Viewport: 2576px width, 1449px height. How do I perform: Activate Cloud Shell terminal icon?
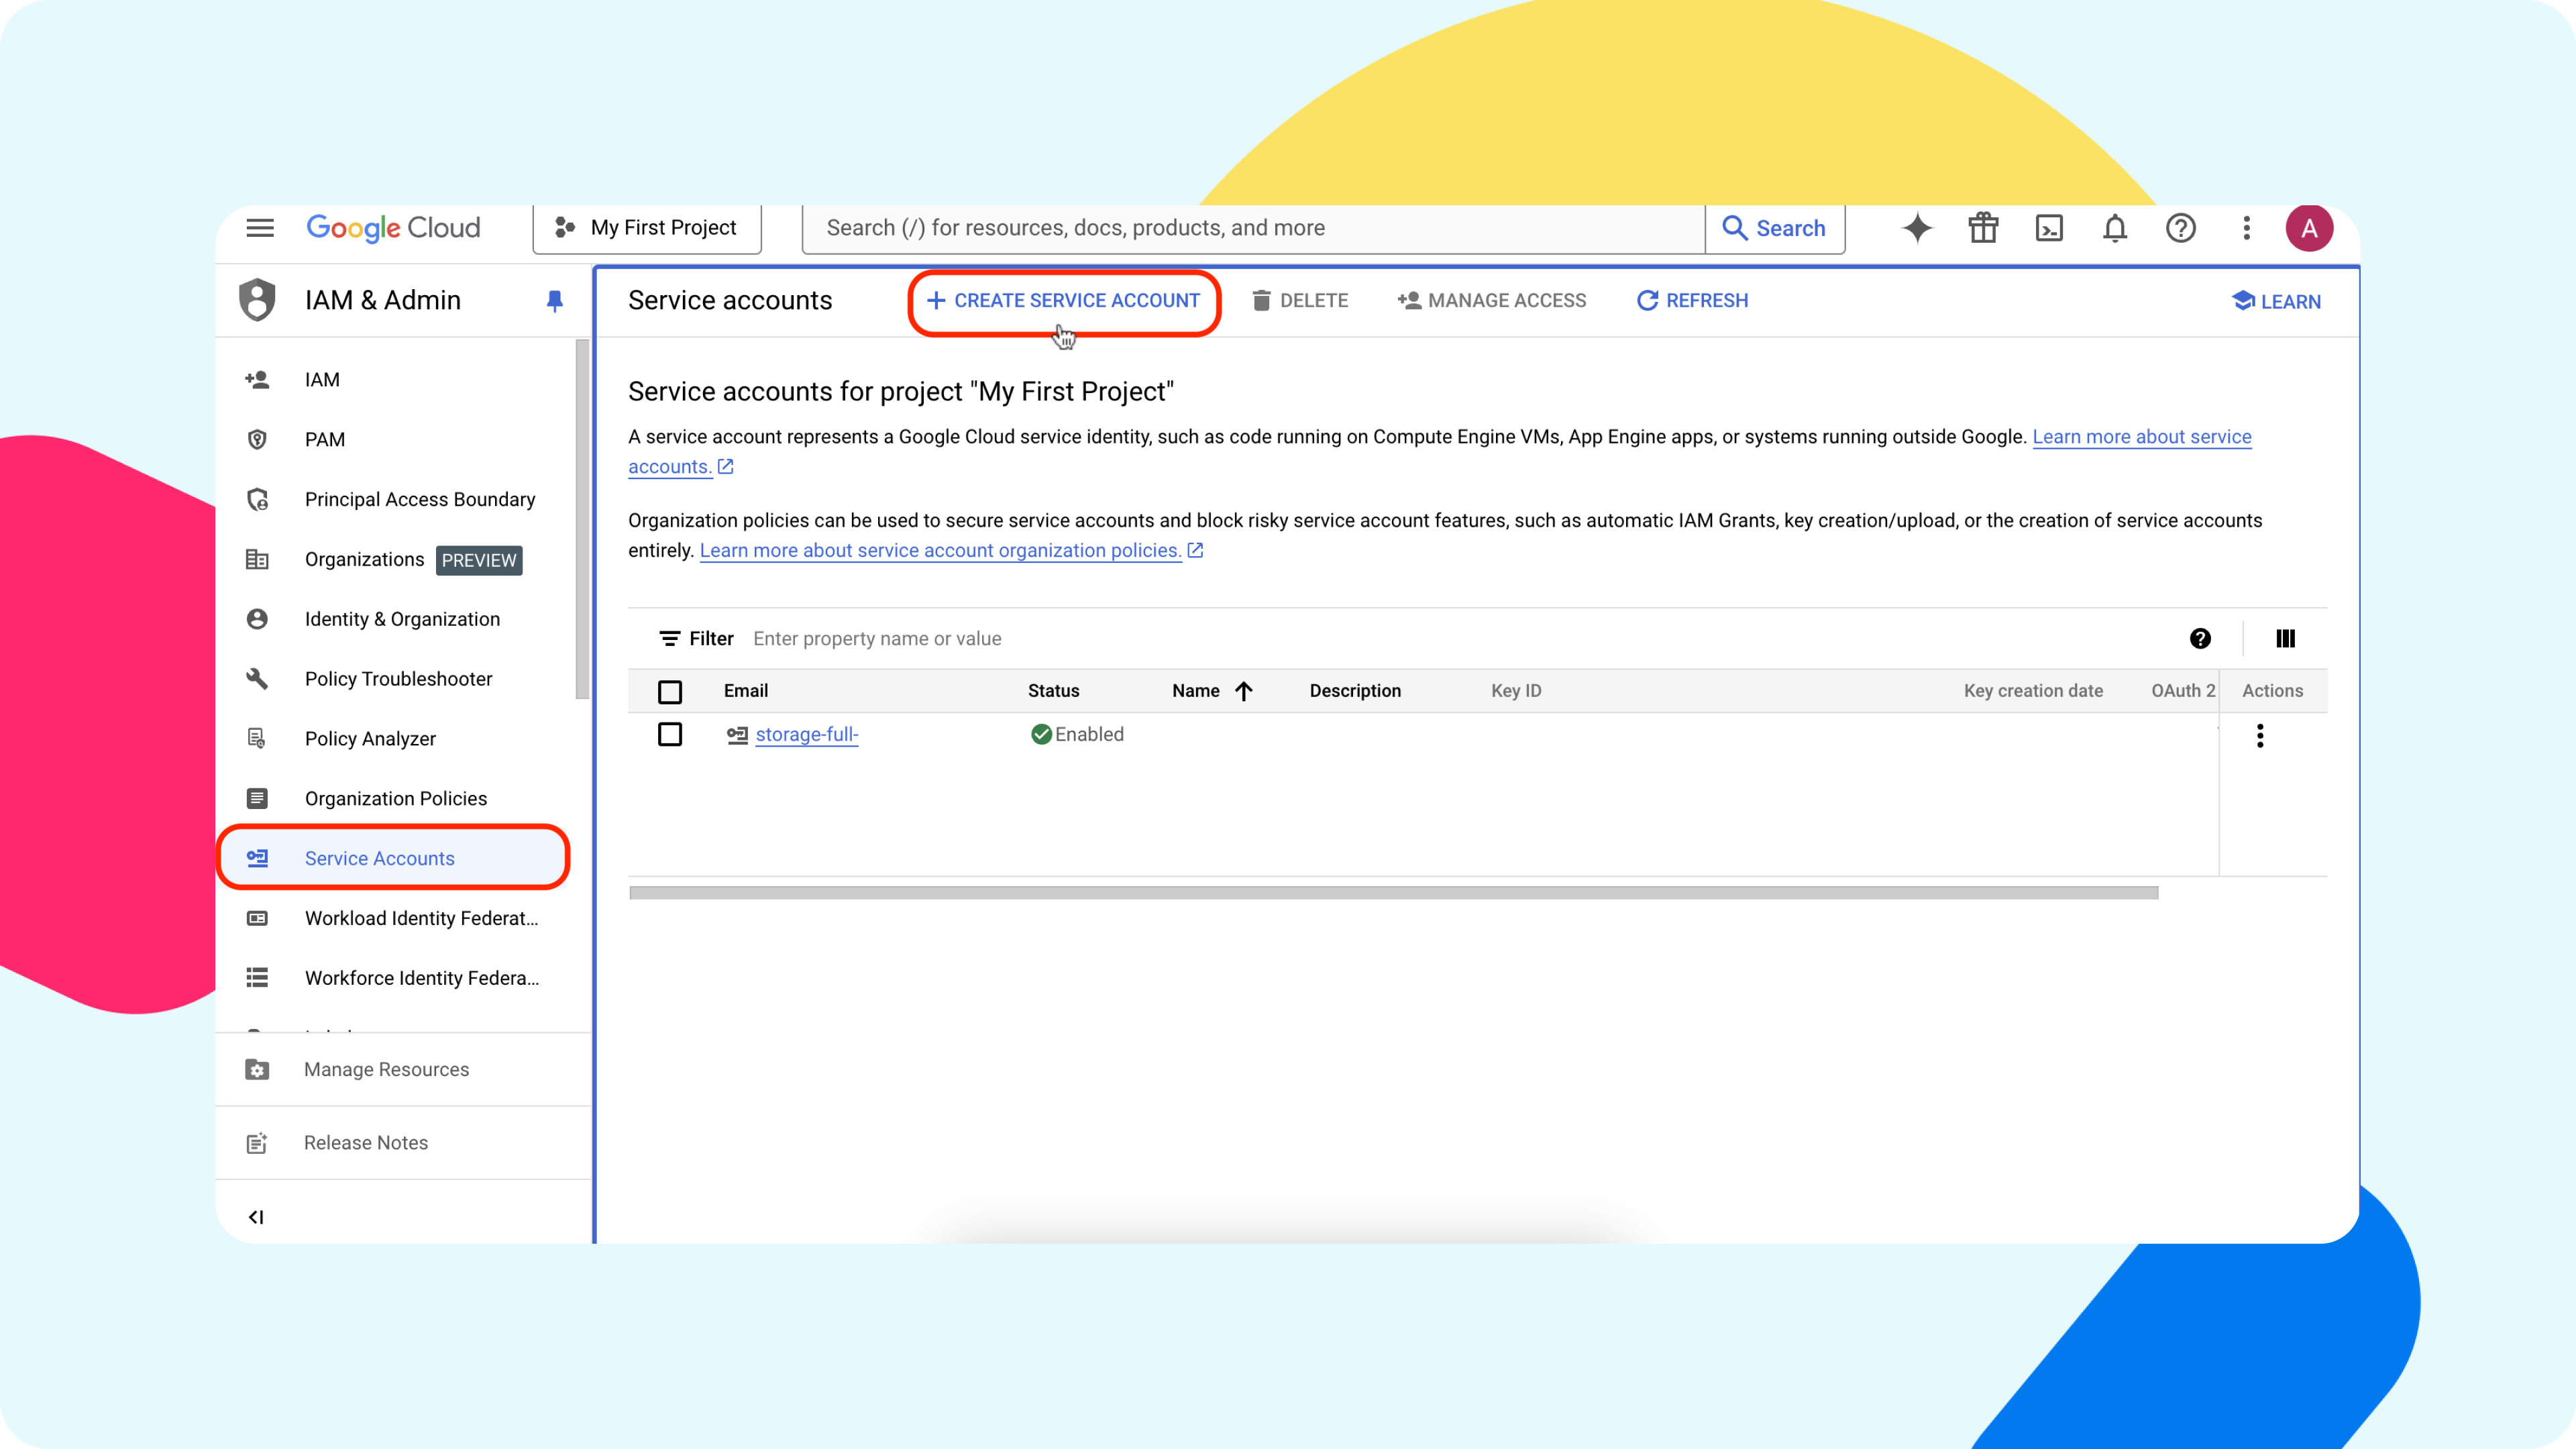2049,228
